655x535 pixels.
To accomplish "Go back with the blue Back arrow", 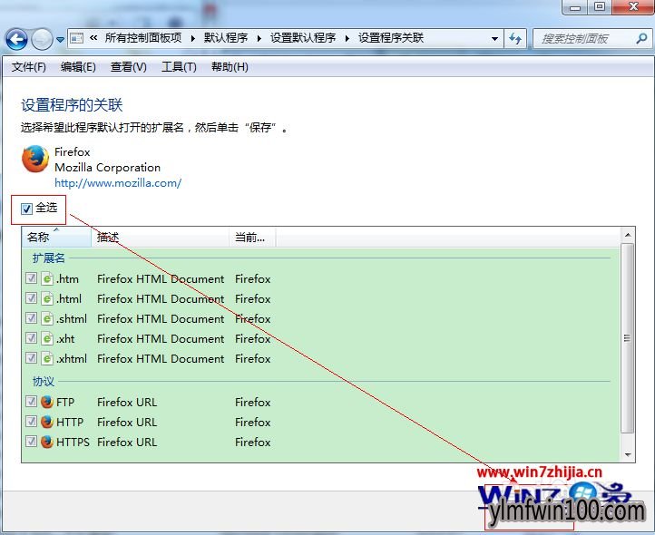I will 16,40.
